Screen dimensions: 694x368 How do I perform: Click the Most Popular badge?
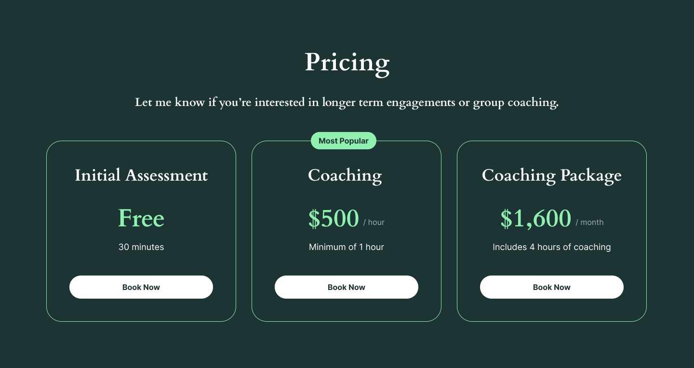pos(343,141)
